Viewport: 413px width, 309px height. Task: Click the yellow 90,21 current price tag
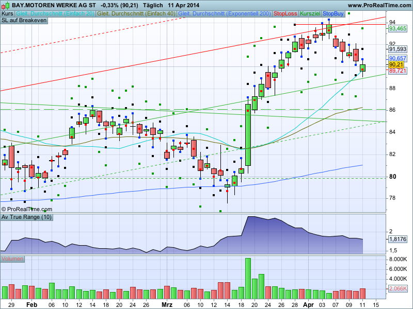click(396, 65)
